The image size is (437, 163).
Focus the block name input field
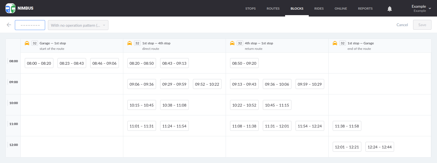[30, 25]
